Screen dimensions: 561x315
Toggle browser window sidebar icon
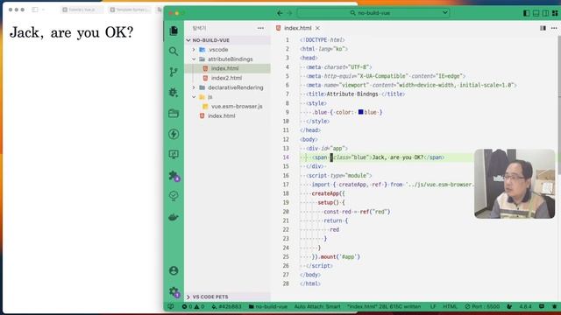[x=35, y=10]
